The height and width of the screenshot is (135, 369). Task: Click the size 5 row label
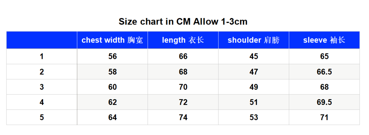pyautogui.click(x=42, y=118)
